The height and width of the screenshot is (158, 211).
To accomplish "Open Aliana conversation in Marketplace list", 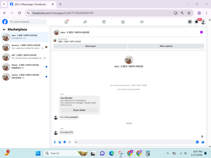I will coord(25,67).
